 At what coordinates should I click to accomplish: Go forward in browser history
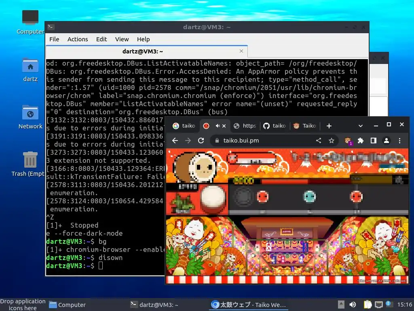pyautogui.click(x=188, y=141)
